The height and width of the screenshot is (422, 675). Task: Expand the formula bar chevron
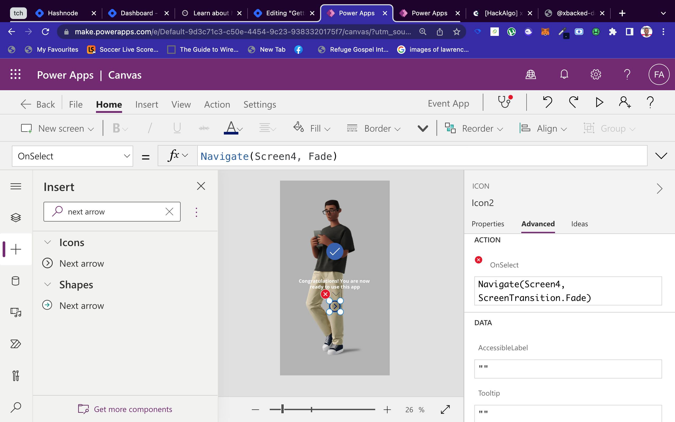661,156
